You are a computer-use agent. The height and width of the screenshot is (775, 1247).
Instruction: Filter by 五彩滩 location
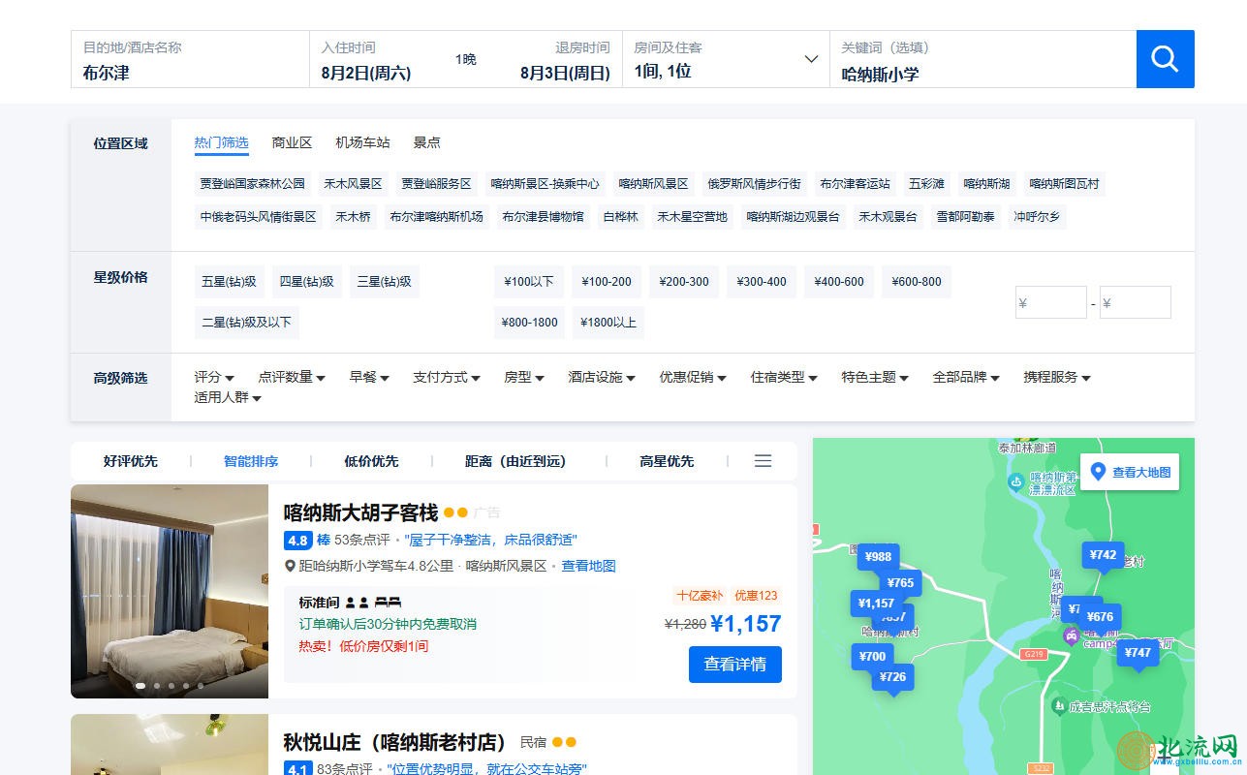pos(927,184)
